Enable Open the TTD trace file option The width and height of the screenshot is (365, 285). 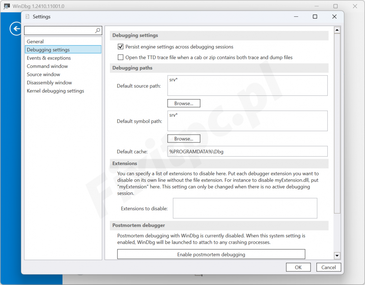click(x=120, y=57)
